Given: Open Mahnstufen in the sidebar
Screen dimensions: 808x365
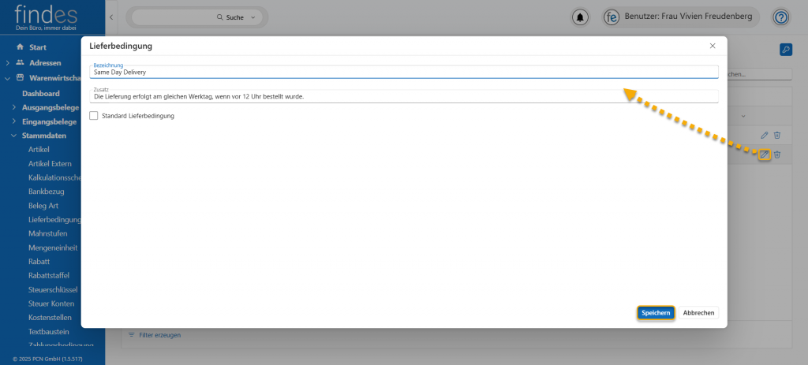Looking at the screenshot, I should pos(47,233).
